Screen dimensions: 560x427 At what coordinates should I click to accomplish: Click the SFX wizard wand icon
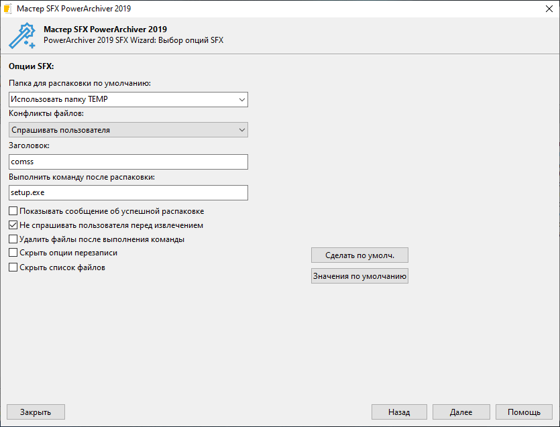coord(21,35)
